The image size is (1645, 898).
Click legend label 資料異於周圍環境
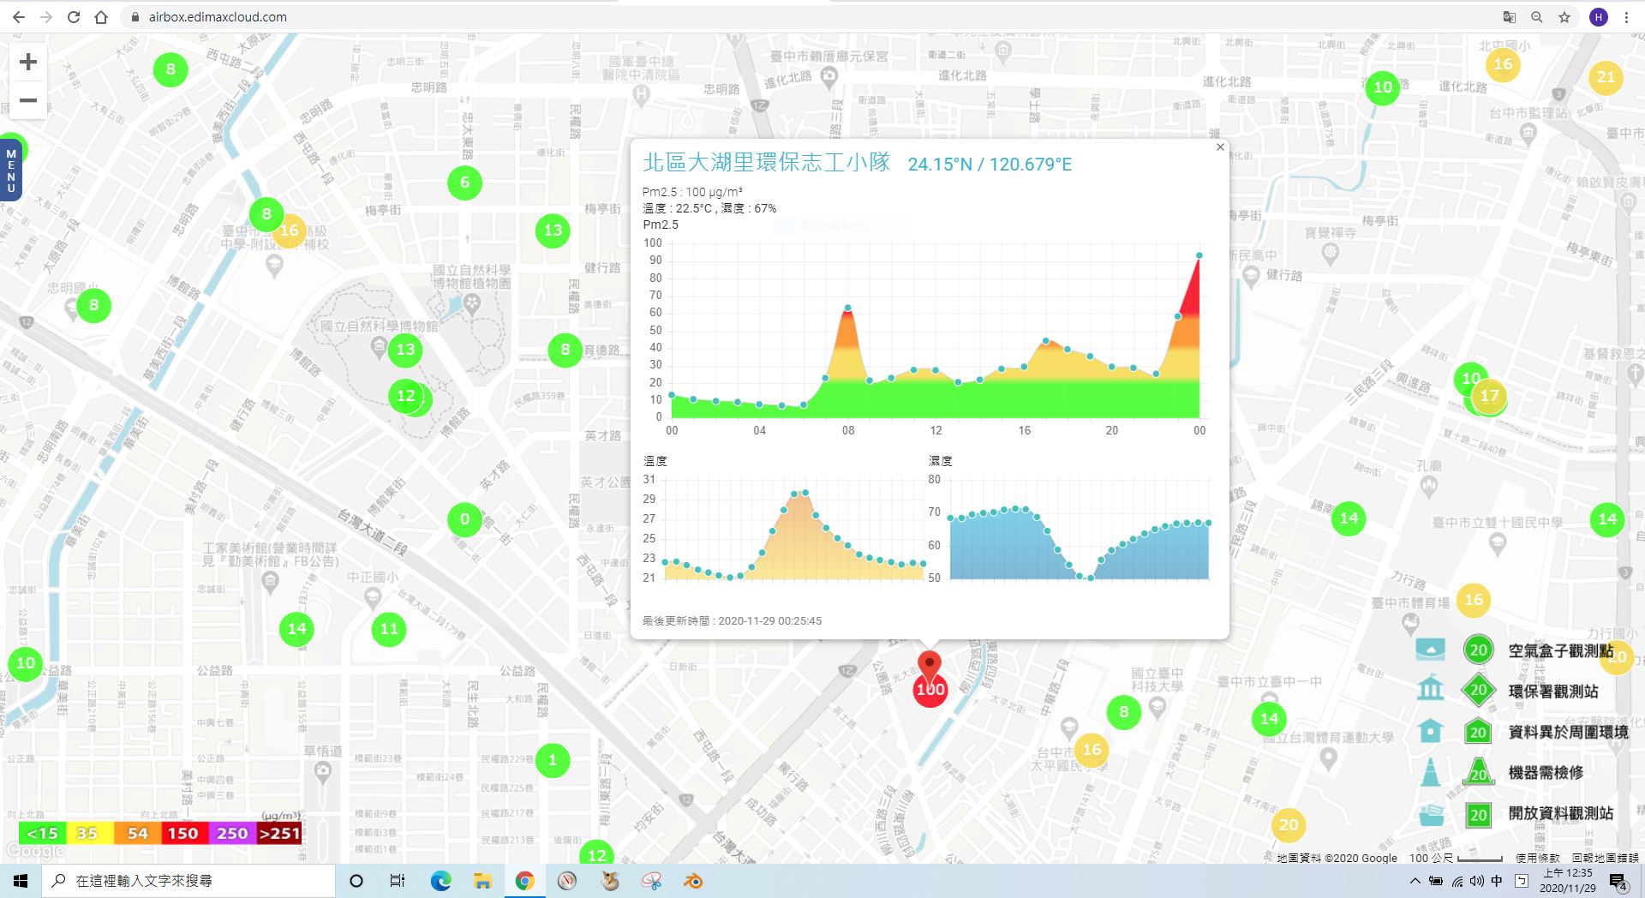coord(1569,733)
